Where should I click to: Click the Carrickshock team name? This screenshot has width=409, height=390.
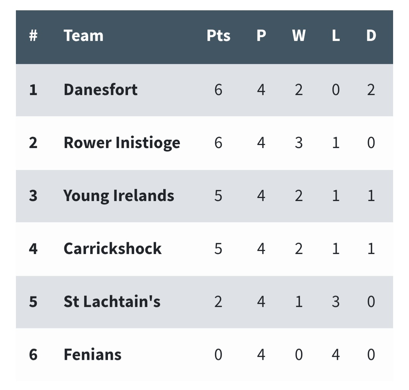pyautogui.click(x=112, y=249)
